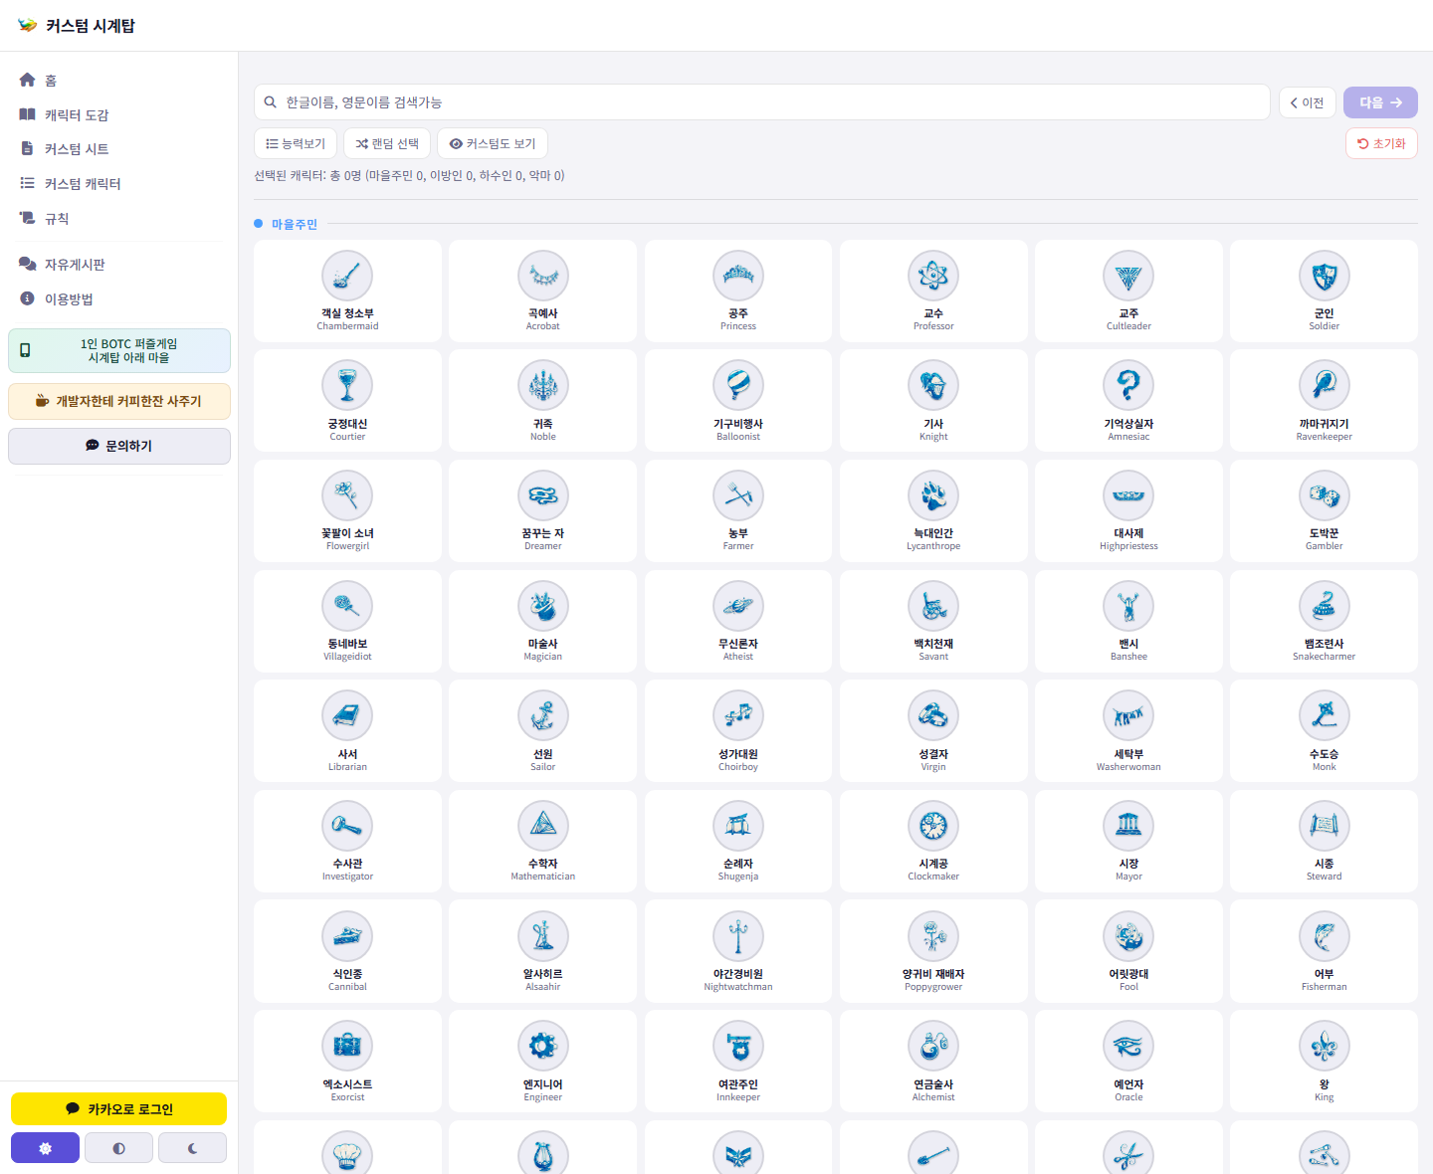
Task: Select the Magician hat icon
Action: pos(543,606)
